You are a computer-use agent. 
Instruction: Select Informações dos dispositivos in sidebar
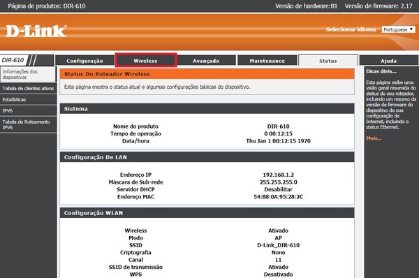28,74
